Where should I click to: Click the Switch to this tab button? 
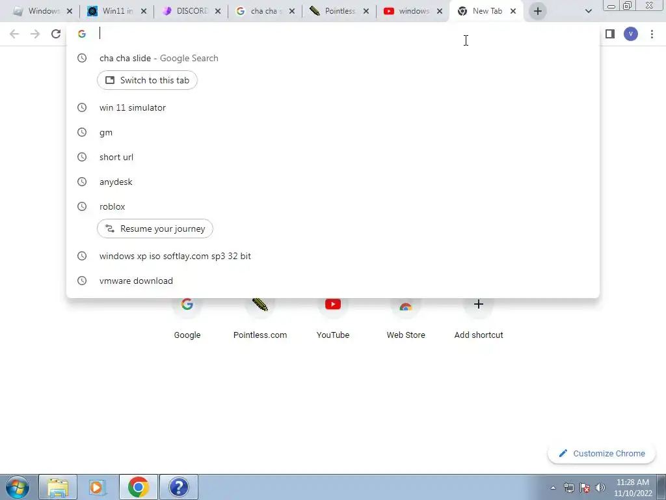tap(147, 80)
